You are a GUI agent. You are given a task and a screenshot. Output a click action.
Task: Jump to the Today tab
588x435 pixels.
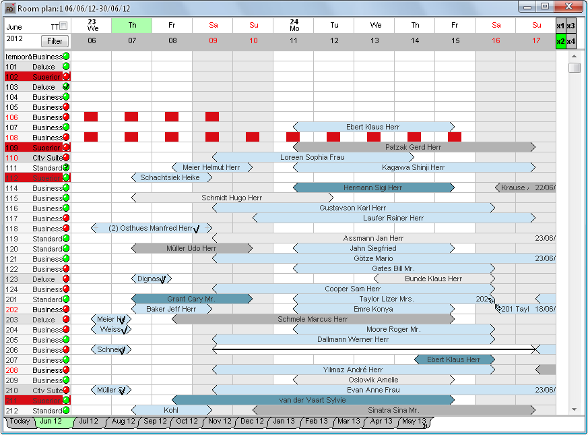(x=20, y=422)
